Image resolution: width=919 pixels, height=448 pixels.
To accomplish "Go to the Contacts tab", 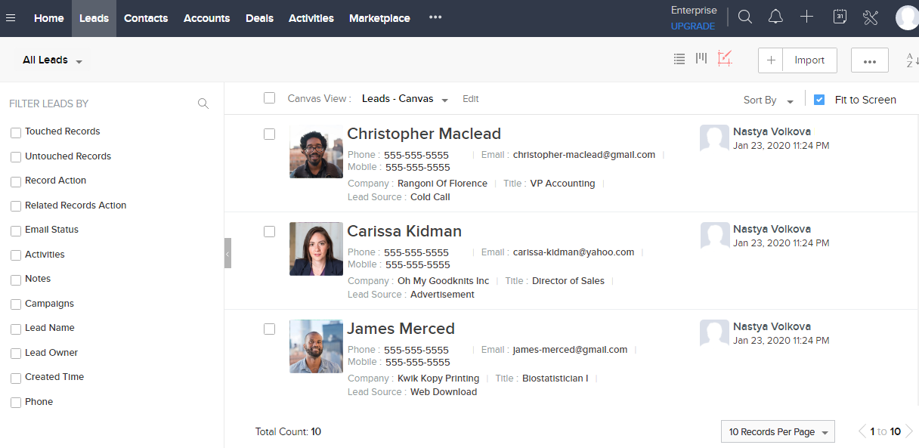I will 146,18.
